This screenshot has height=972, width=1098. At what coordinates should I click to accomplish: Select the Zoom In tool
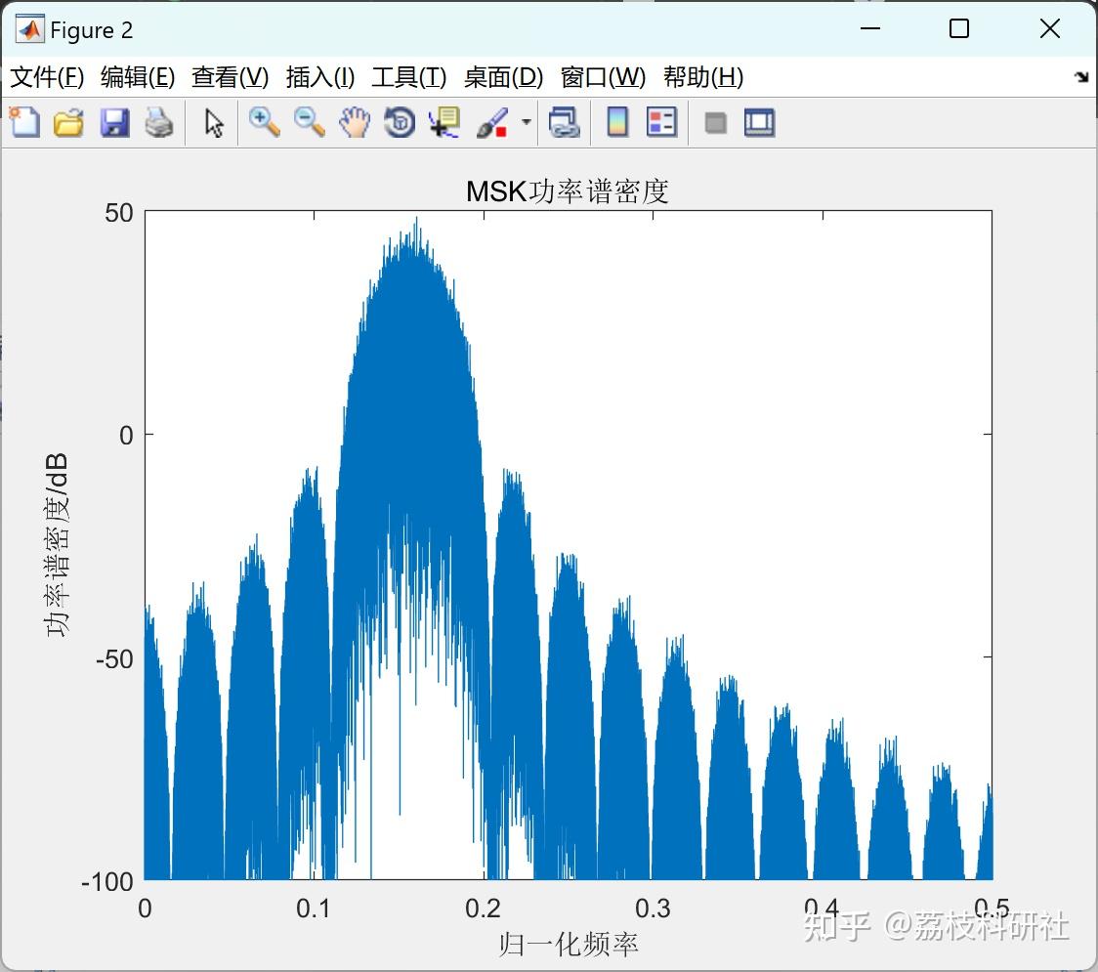pyautogui.click(x=264, y=123)
